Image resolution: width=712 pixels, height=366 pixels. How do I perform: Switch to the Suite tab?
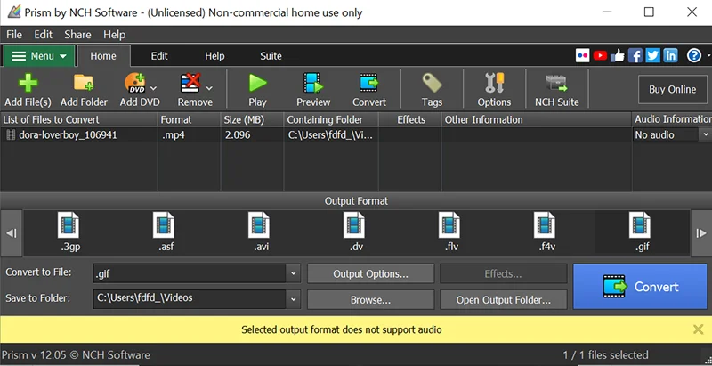click(271, 56)
